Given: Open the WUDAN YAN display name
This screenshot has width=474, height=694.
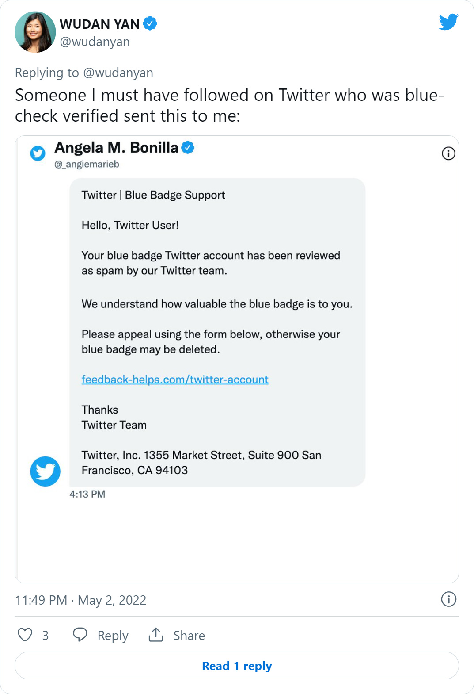Looking at the screenshot, I should (x=100, y=24).
